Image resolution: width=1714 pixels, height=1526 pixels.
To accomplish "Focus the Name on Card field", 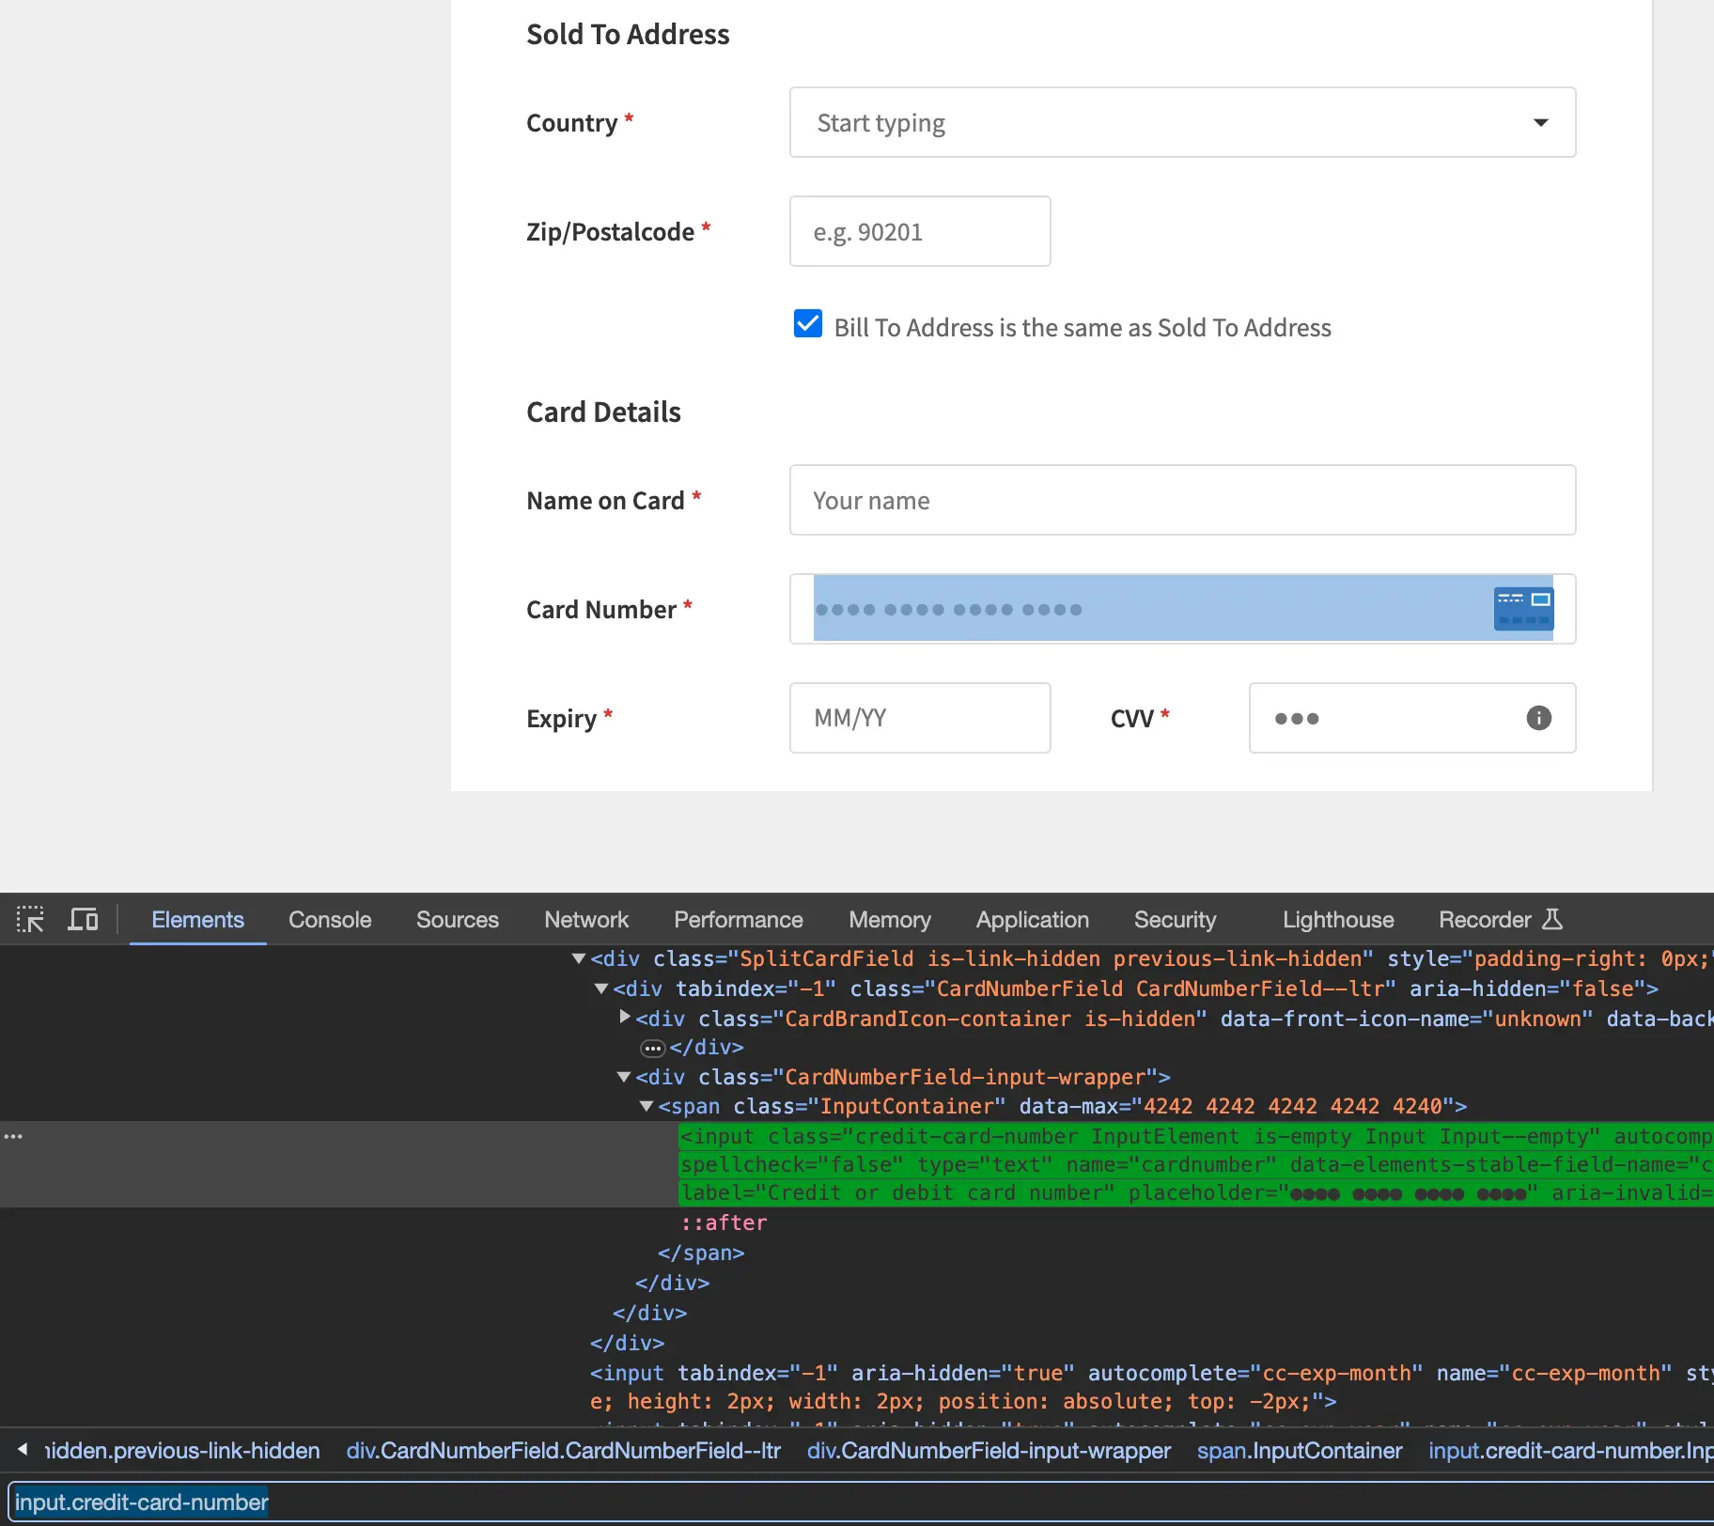I will 1182,500.
